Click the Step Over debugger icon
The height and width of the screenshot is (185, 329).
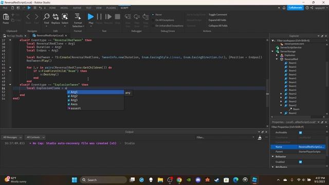coord(137,16)
